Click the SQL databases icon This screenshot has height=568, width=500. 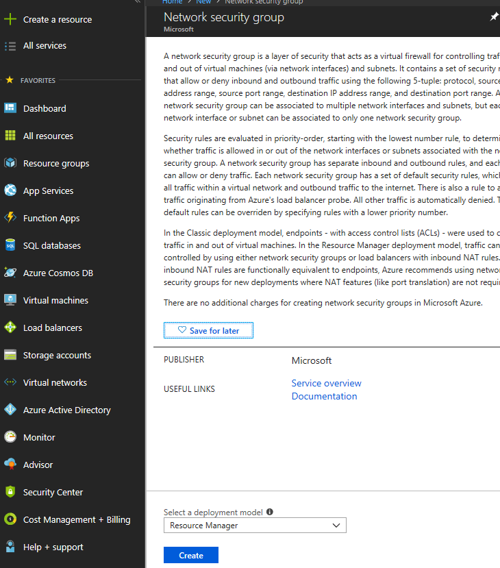tap(10, 245)
